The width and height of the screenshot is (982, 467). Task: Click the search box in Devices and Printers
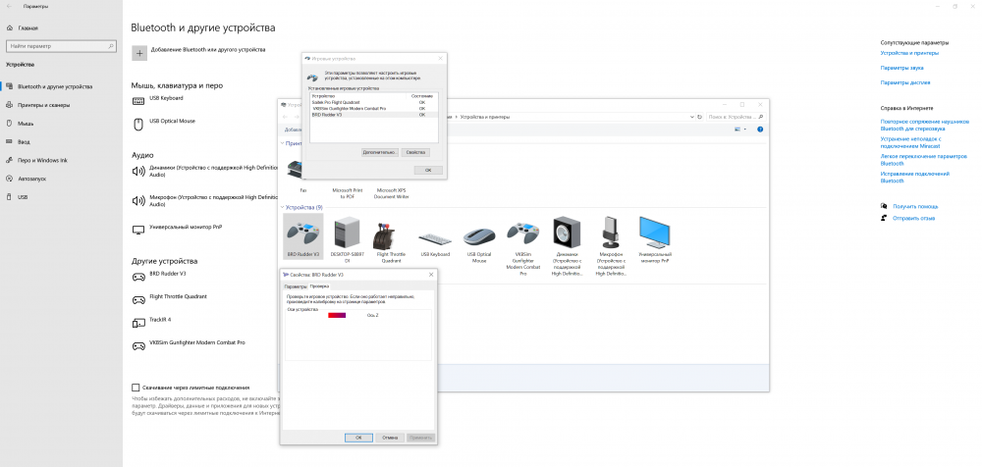[x=736, y=117]
